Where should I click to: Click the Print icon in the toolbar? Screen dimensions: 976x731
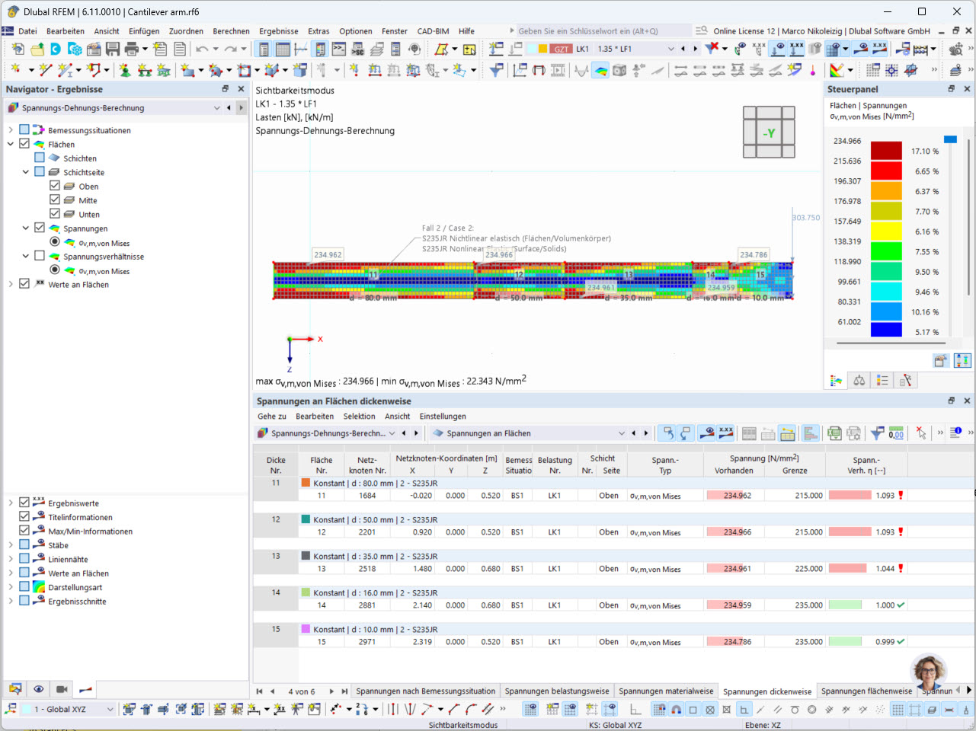[x=131, y=49]
